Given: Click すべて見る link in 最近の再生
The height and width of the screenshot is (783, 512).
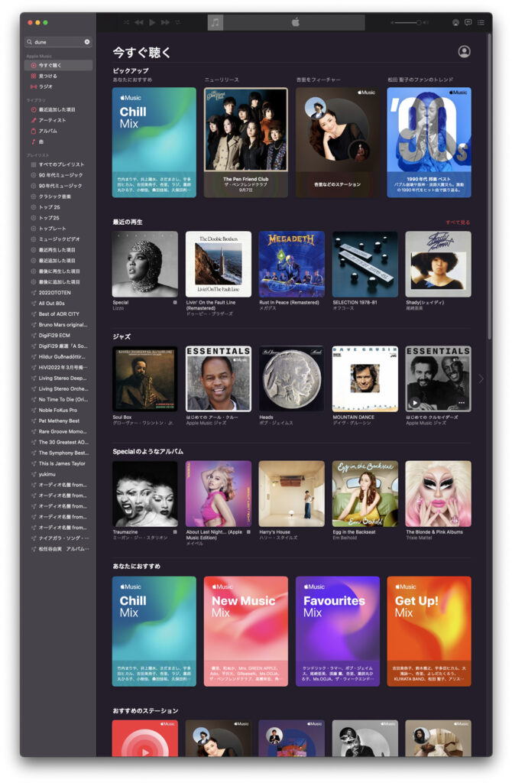Looking at the screenshot, I should tap(458, 223).
